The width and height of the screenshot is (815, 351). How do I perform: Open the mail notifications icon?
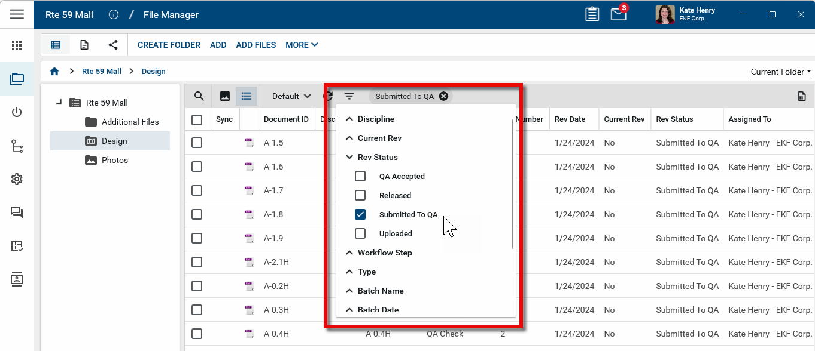click(618, 14)
